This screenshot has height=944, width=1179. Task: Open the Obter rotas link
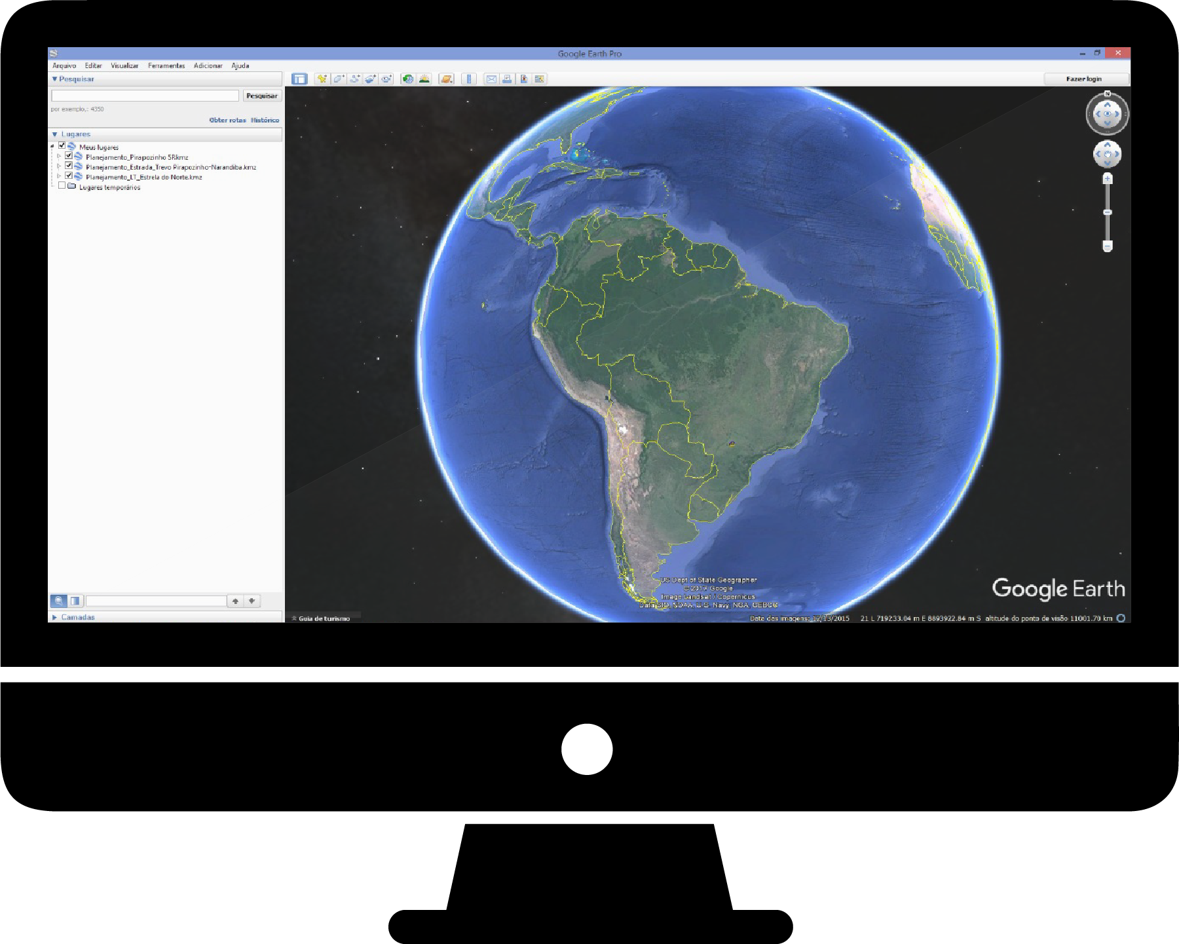pos(227,120)
